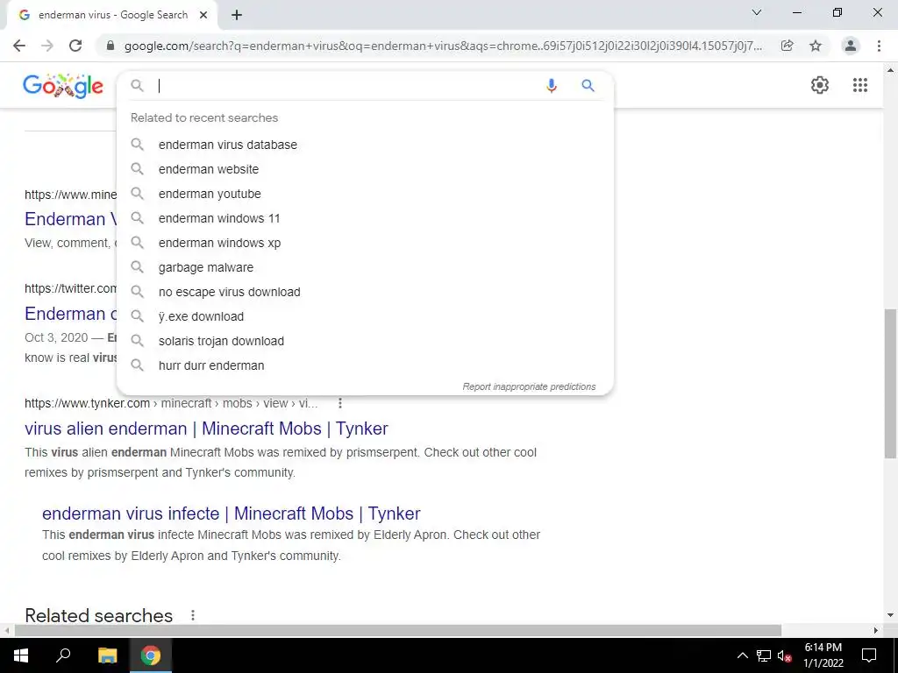This screenshot has height=673, width=898.
Task: Click the Google logo
Action: click(x=63, y=86)
